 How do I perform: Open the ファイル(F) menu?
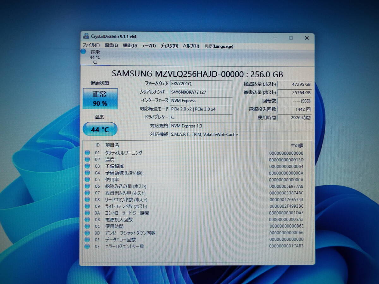coord(91,45)
